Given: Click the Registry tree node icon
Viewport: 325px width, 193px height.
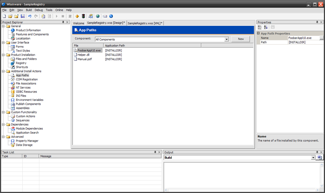Looking at the screenshot, I should click(13, 63).
